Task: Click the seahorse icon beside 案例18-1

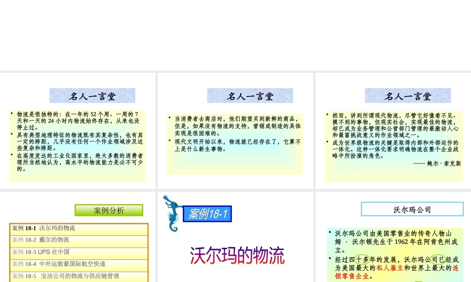Action: click(172, 213)
